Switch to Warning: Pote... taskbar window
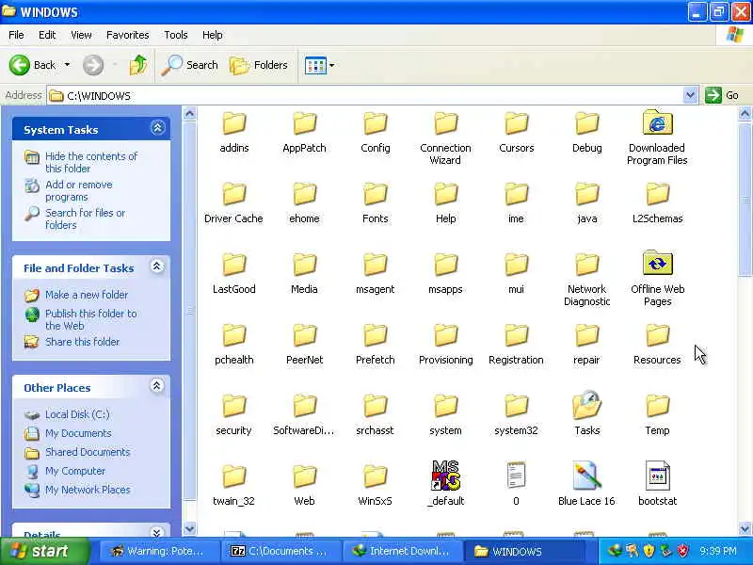The width and height of the screenshot is (753, 565). pos(159,551)
